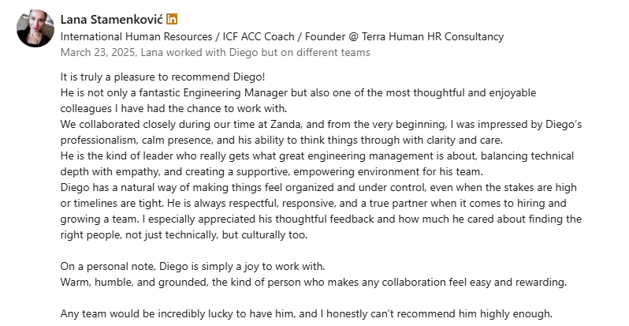Click the line starting 'Warm, humble, and grounded'
The image size is (629, 326).
(313, 283)
